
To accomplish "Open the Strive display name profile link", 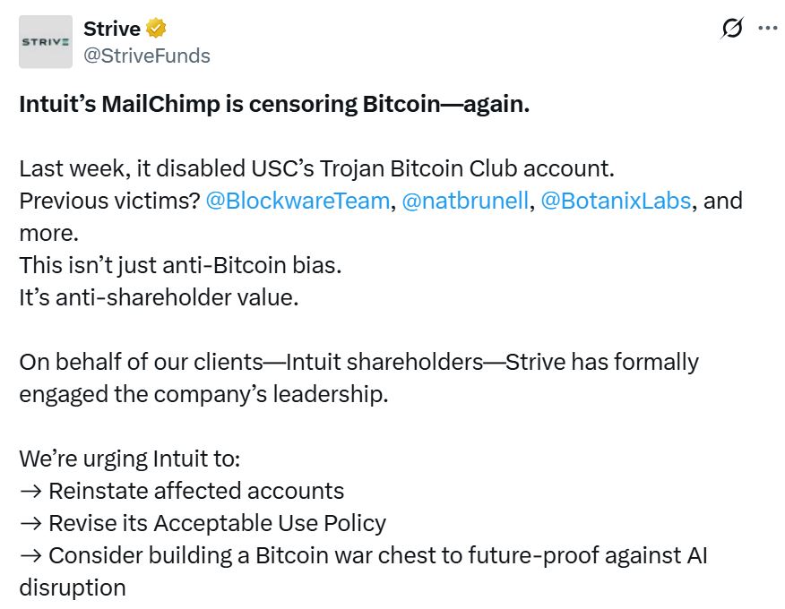I will (x=111, y=29).
